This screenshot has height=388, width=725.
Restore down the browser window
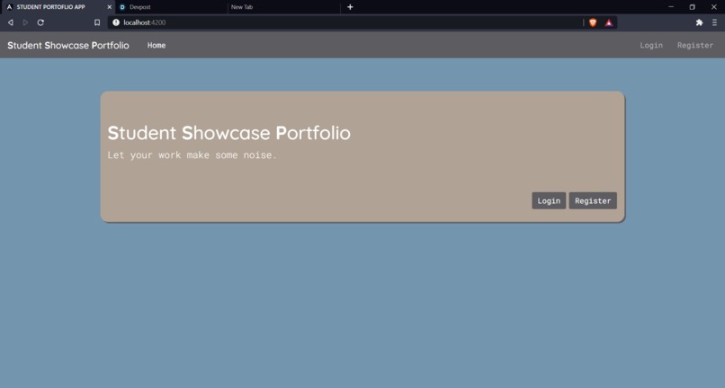tap(693, 7)
